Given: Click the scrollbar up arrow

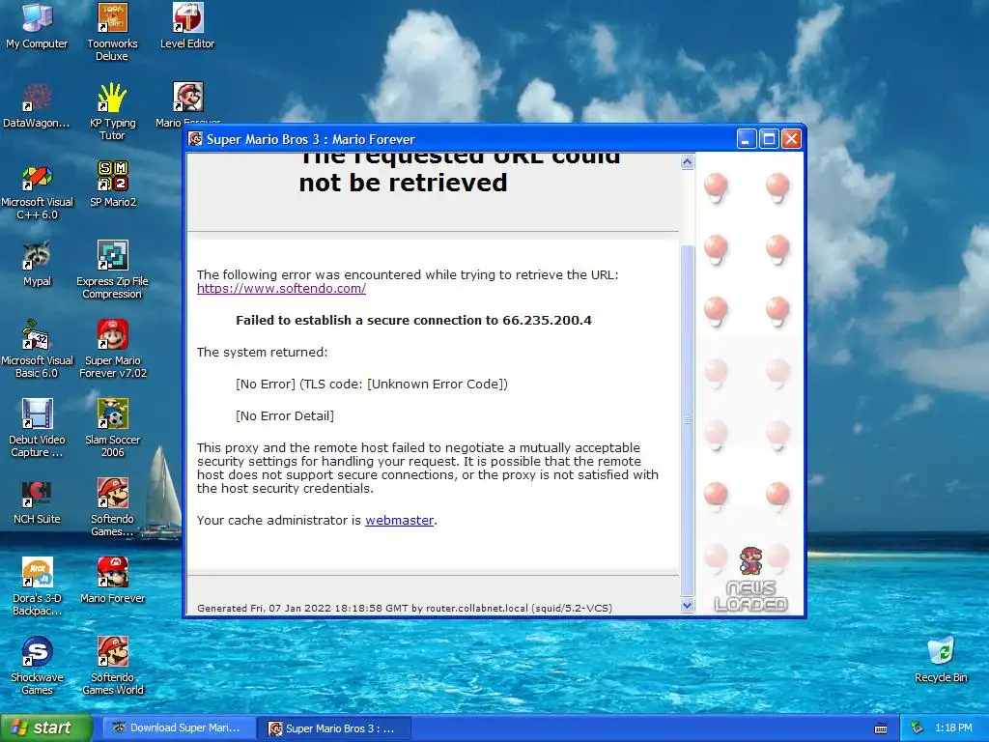Looking at the screenshot, I should pos(688,162).
